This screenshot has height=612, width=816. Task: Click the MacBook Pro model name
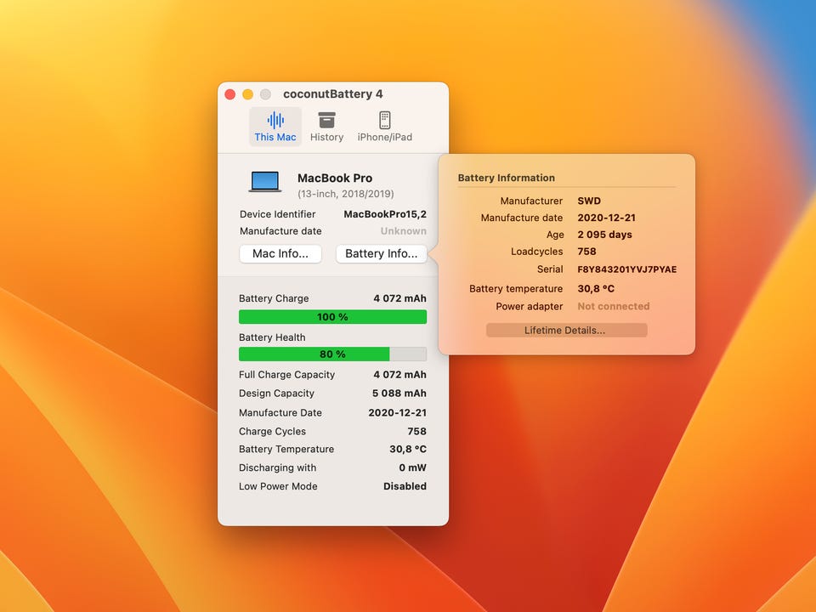pos(335,178)
